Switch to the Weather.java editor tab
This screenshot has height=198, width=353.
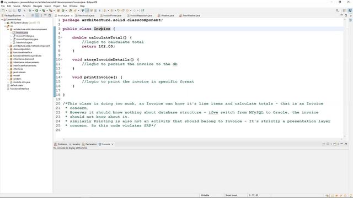(x=167, y=15)
